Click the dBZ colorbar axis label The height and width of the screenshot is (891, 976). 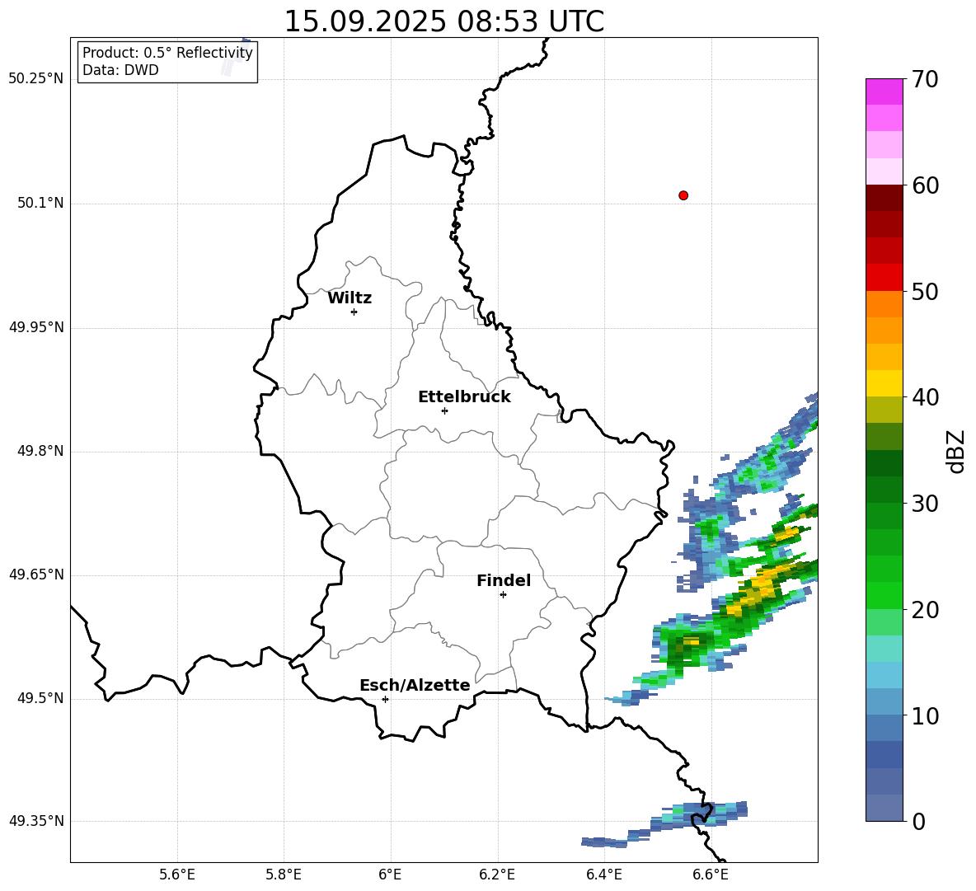pyautogui.click(x=955, y=451)
